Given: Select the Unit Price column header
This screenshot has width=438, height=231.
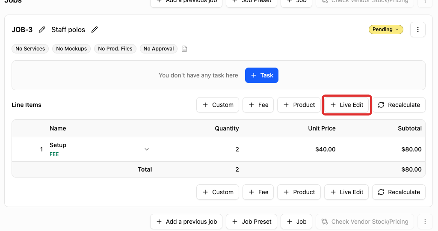Looking at the screenshot, I should pos(322,128).
